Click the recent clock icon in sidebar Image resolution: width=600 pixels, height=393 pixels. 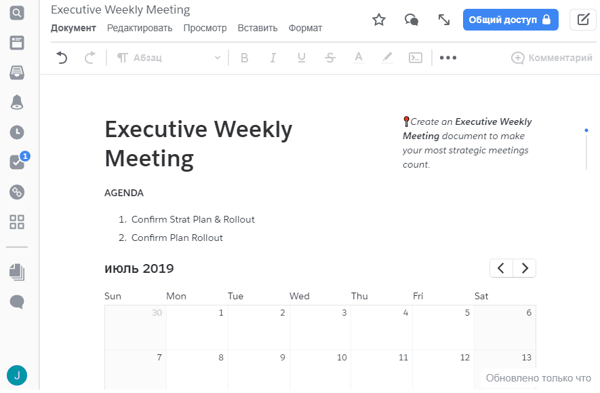click(x=17, y=132)
